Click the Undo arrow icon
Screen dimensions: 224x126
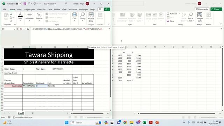(29, 3)
